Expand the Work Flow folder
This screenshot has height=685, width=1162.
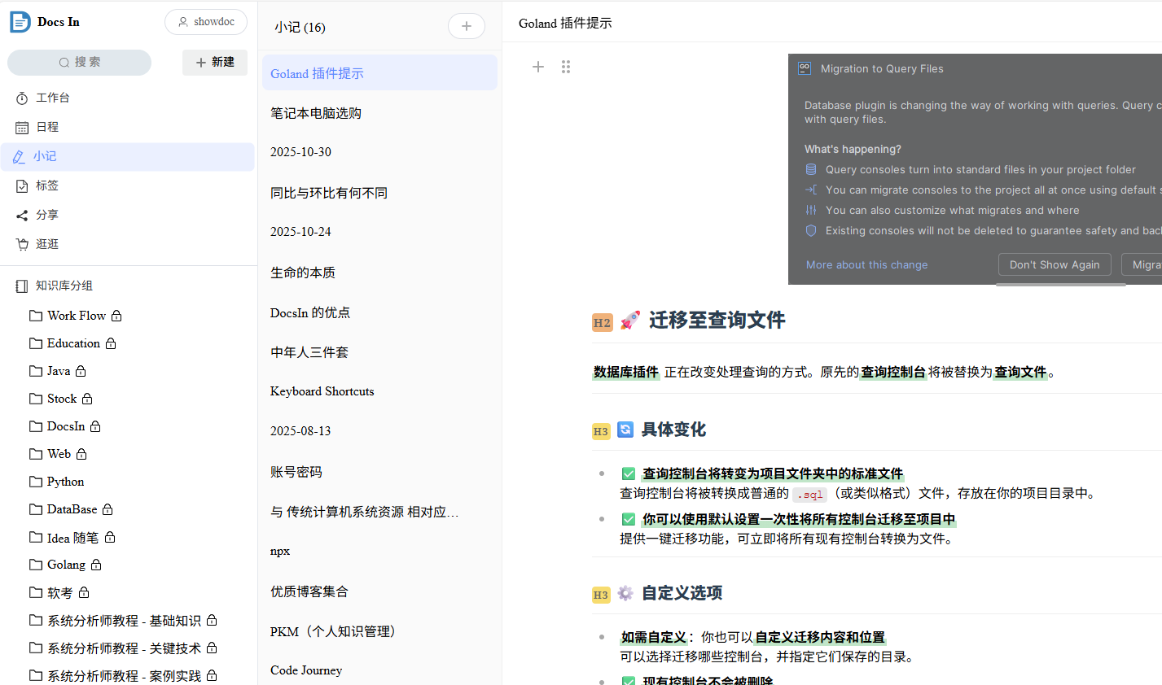[76, 316]
